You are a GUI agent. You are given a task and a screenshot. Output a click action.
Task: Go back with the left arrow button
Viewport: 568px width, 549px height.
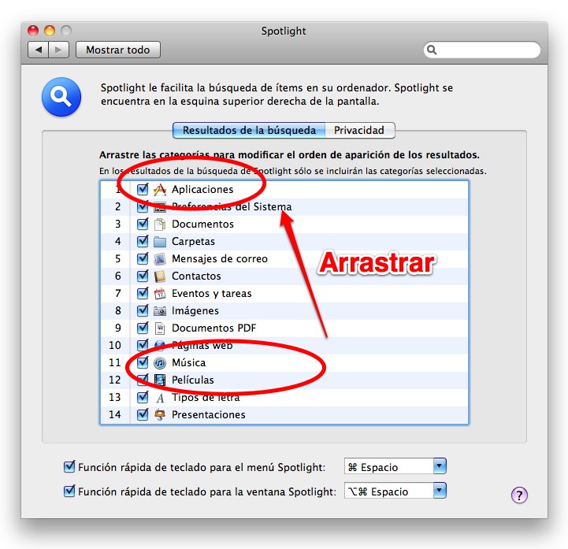coord(39,50)
